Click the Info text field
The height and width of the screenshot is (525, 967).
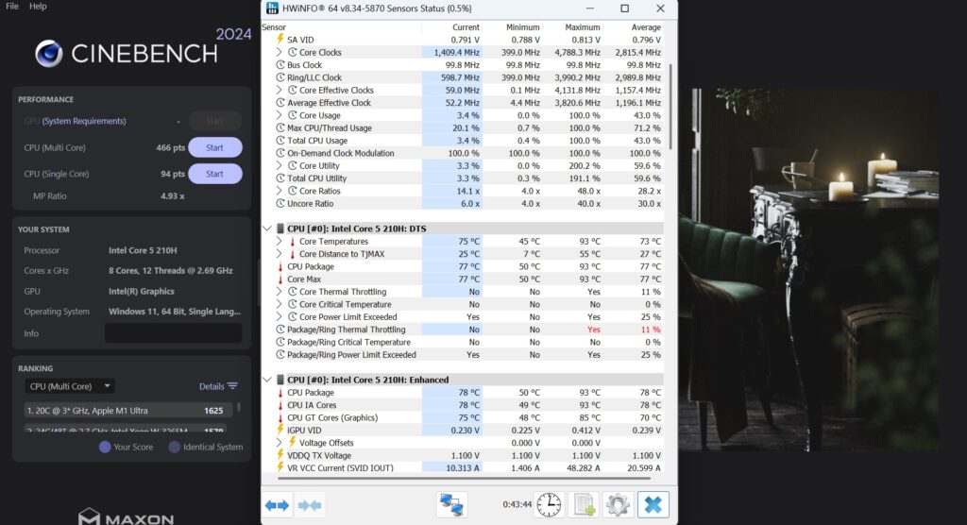click(174, 333)
